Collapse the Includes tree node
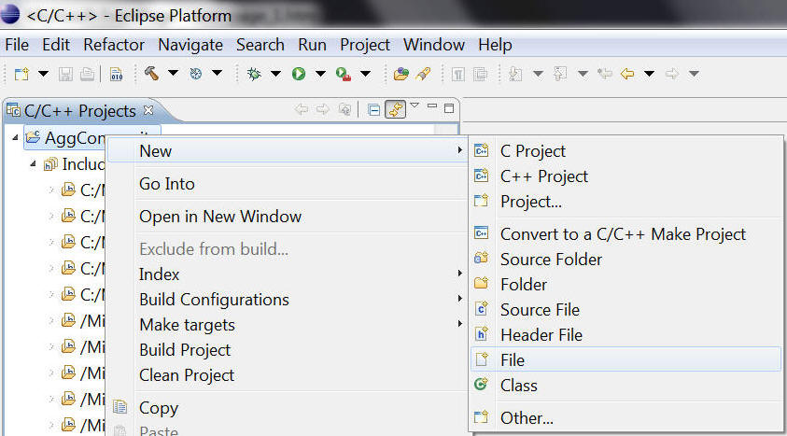The width and height of the screenshot is (787, 436). [33, 163]
